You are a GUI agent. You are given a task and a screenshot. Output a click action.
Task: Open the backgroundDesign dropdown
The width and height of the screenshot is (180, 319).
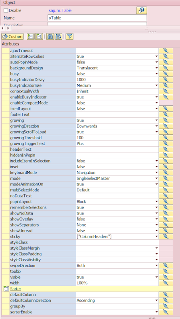click(117, 68)
